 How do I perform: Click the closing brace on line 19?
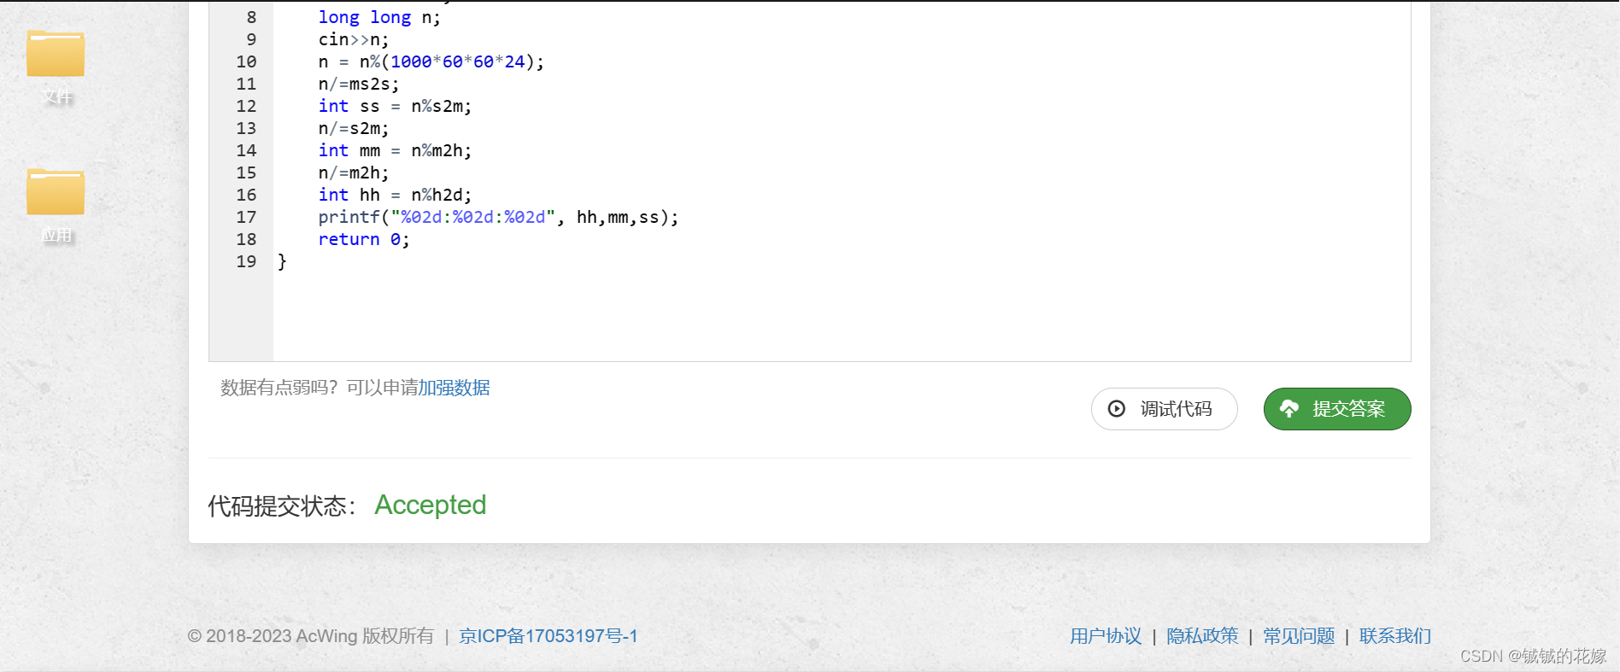(282, 261)
